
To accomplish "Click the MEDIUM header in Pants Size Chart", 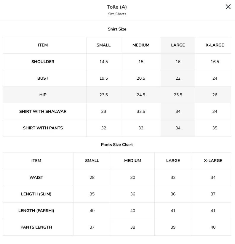I will [x=133, y=160].
